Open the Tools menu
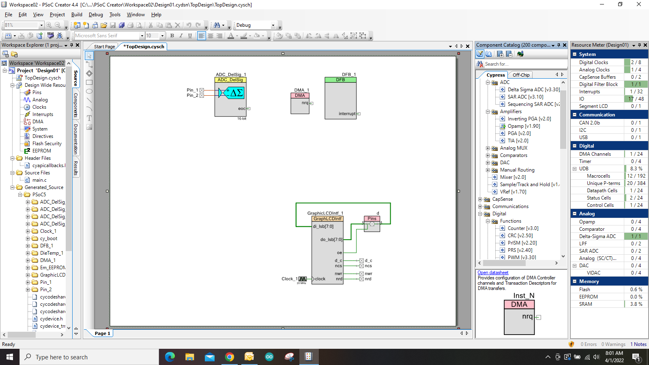This screenshot has height=365, width=649. coord(115,15)
